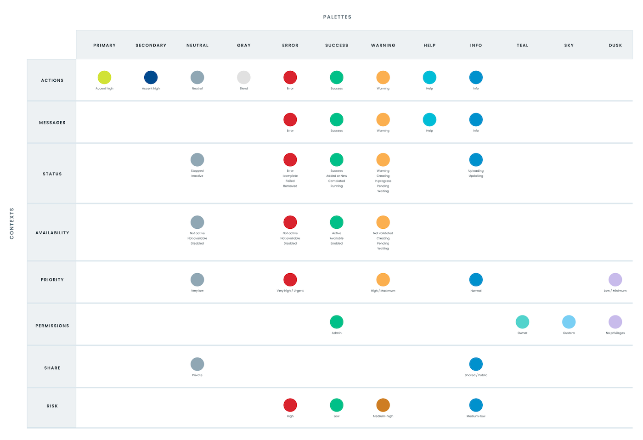Select the STATUS row label
The image size is (643, 440).
(52, 174)
